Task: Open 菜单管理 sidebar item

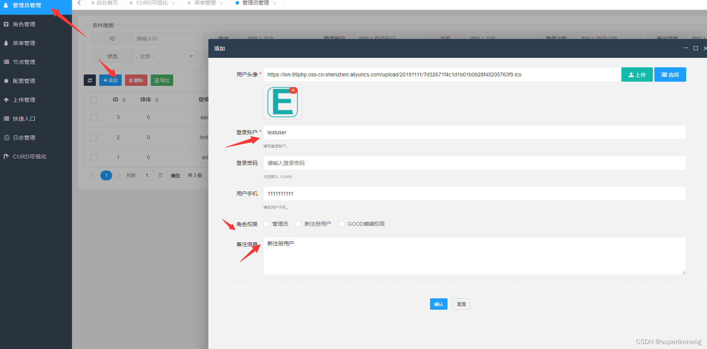Action: [x=36, y=43]
